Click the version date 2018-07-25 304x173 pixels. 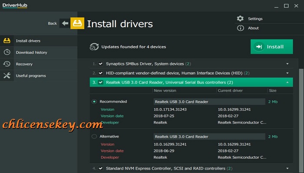[164, 116]
